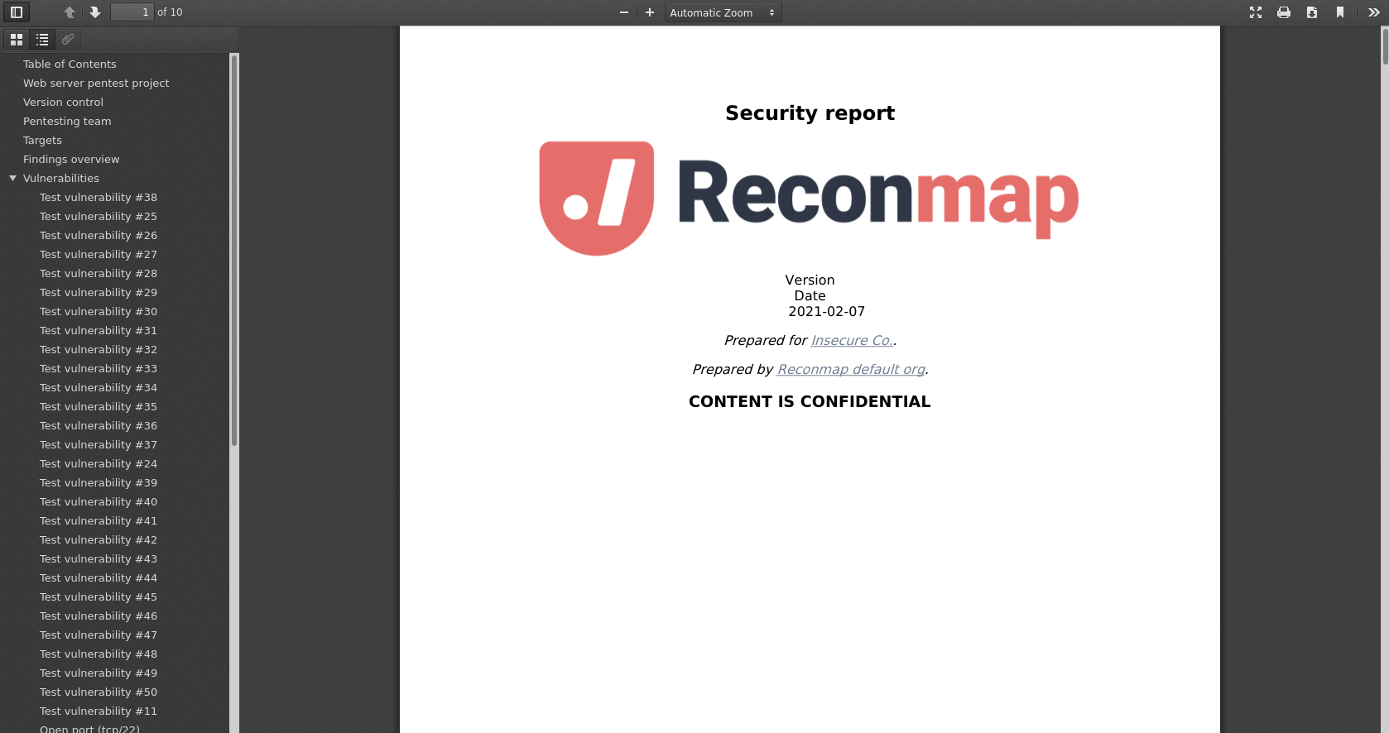Zoom in with the plus button
Viewport: 1389px width, 733px height.
[x=650, y=12]
